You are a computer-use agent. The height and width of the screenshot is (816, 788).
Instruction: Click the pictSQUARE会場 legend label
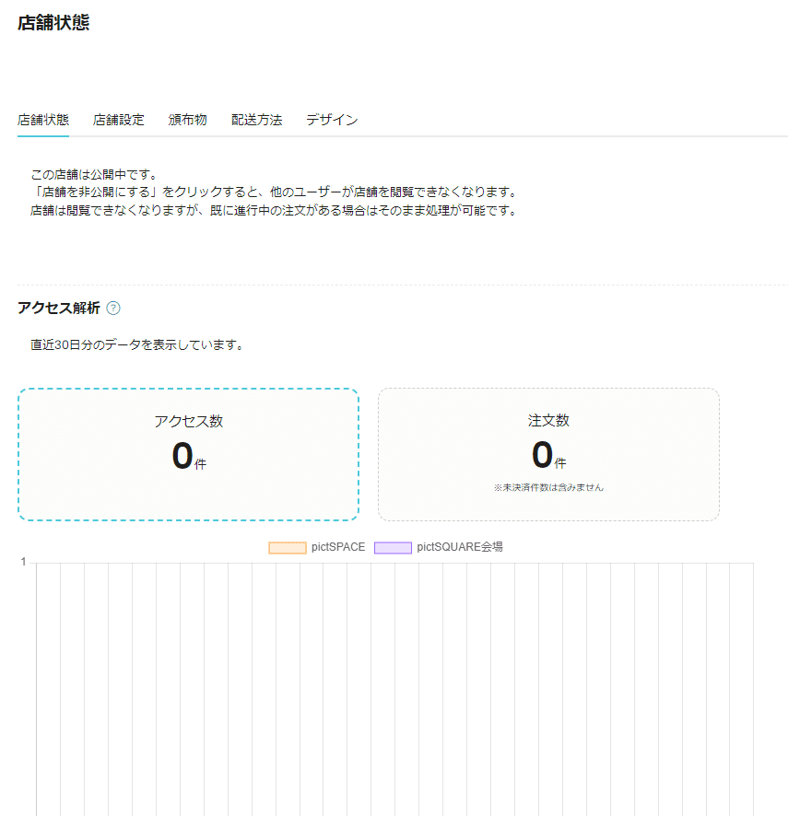[x=460, y=547]
